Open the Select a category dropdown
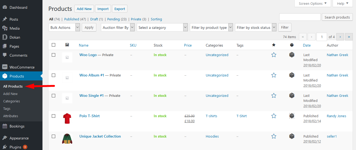Viewport: 356px width, 150px height. [x=162, y=28]
